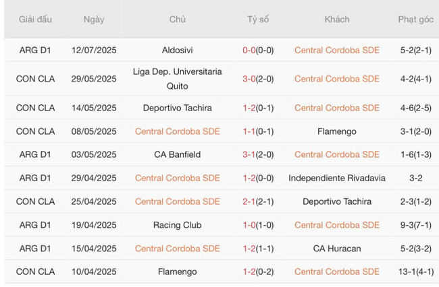
Task: Click the 3-1(2-0) match score
Action: click(x=258, y=155)
